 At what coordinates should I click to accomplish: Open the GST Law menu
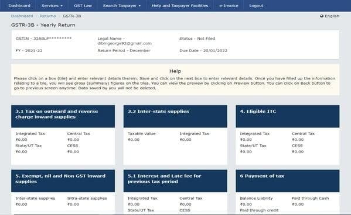point(83,6)
